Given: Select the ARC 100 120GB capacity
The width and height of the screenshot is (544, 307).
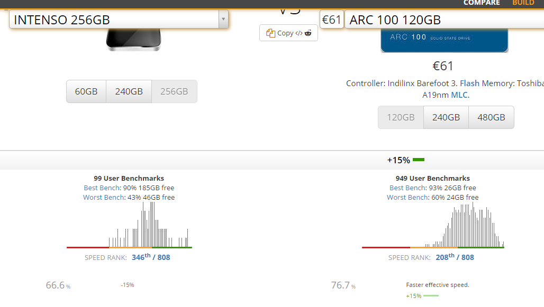Looking at the screenshot, I should click(x=401, y=117).
